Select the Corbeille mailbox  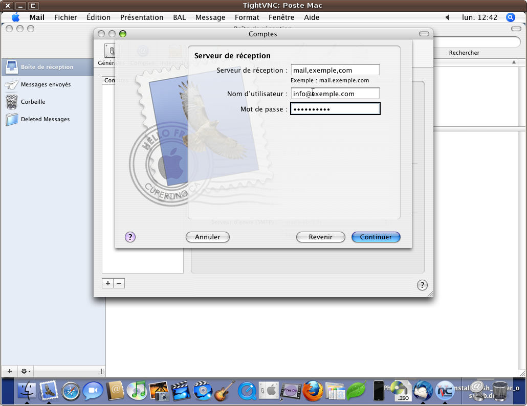[x=33, y=102]
